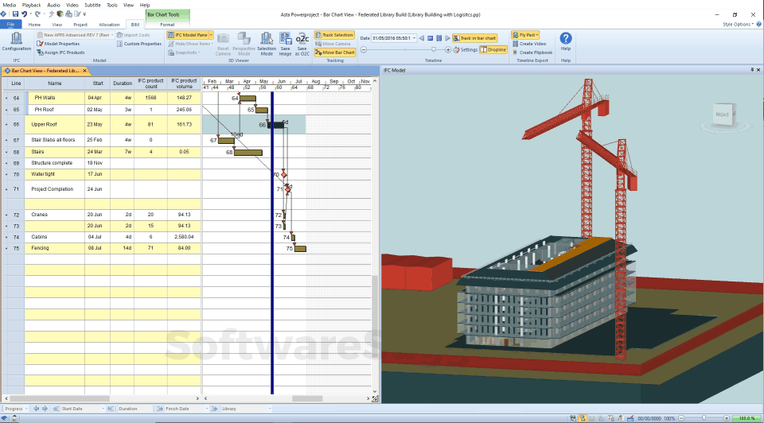Toggle the Move Bar Chart option

pos(334,52)
